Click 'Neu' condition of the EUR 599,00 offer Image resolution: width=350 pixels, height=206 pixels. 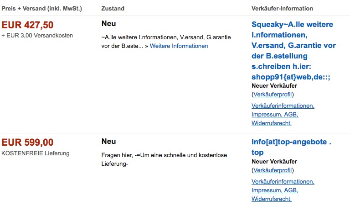pyautogui.click(x=109, y=141)
